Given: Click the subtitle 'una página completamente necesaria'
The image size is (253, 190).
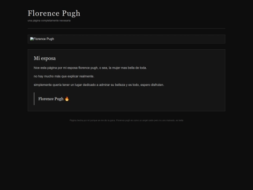Looking at the screenshot, I should (x=49, y=21).
